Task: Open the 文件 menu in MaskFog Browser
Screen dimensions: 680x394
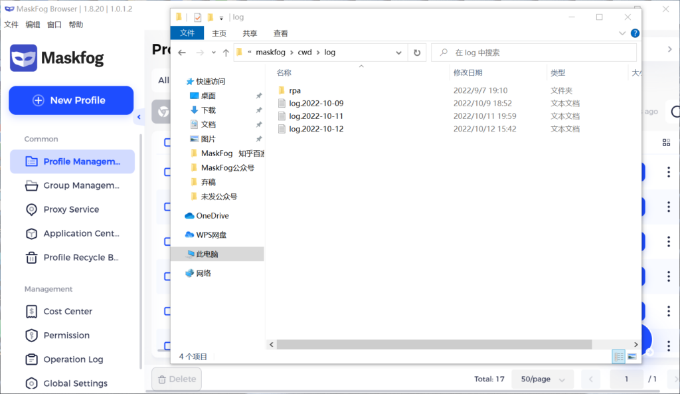Action: click(11, 25)
